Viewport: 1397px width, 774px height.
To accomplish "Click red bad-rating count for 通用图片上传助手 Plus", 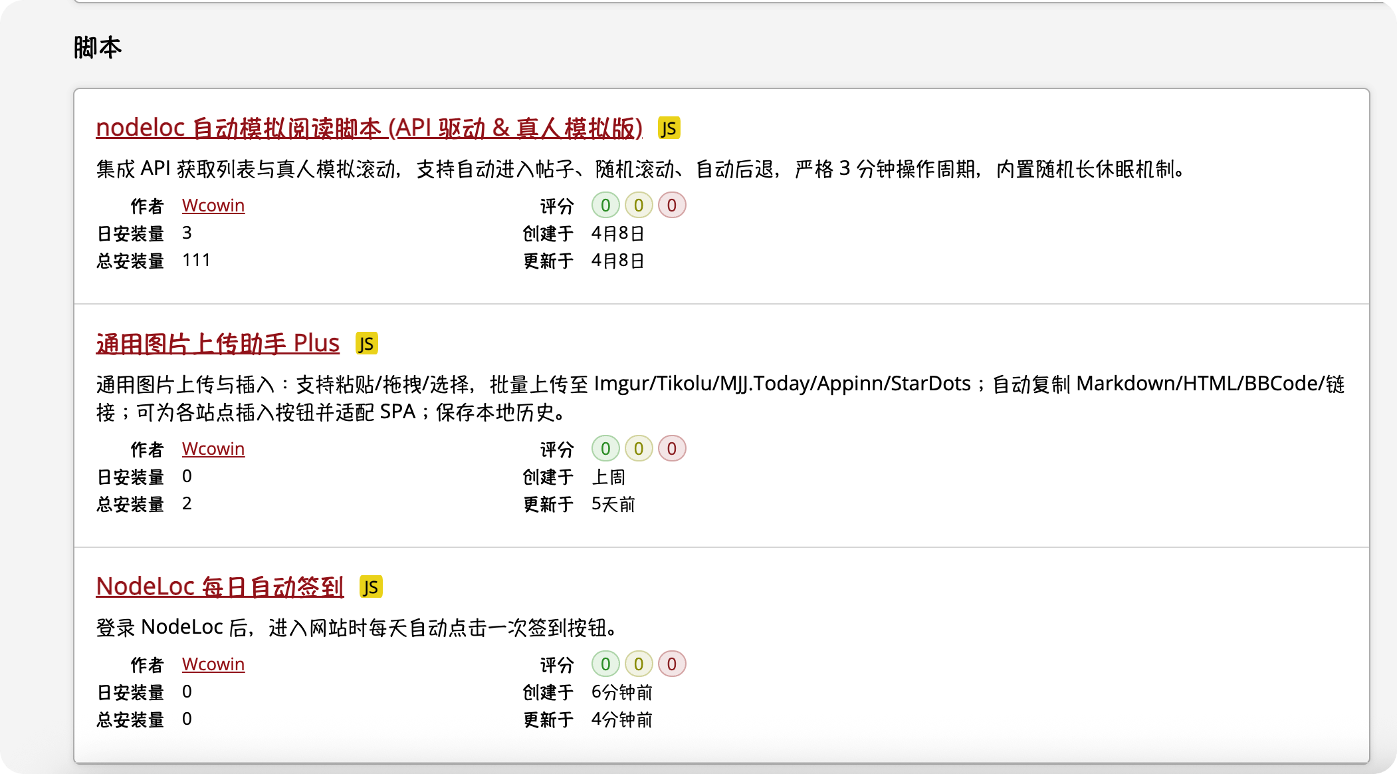I will [672, 449].
